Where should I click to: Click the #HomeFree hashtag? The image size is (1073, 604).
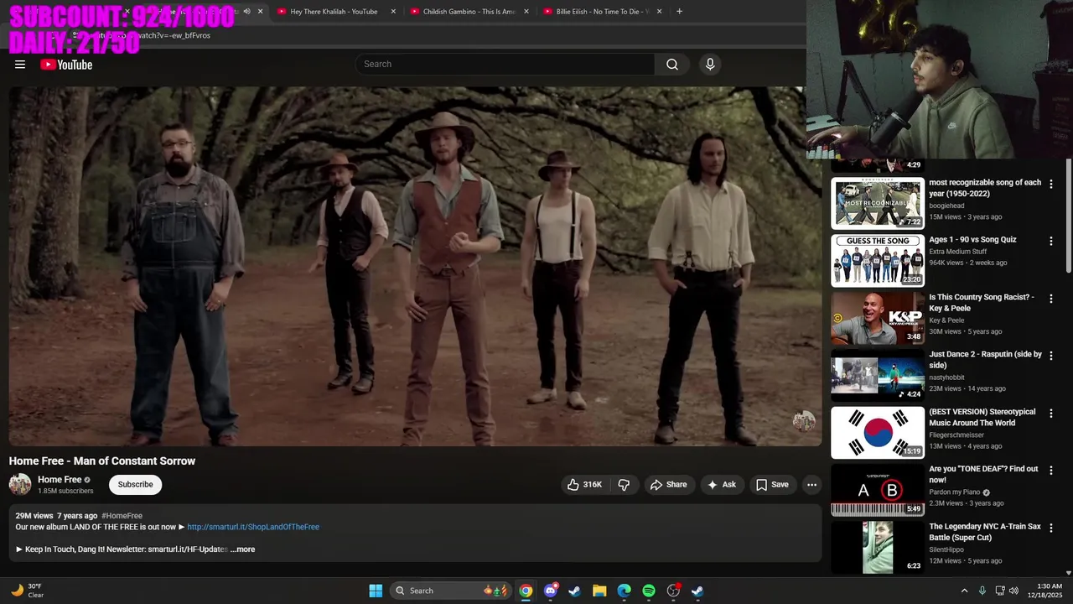pos(122,516)
